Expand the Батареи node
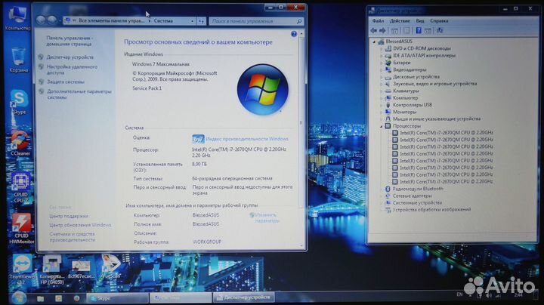544x305 pixels. click(x=382, y=63)
